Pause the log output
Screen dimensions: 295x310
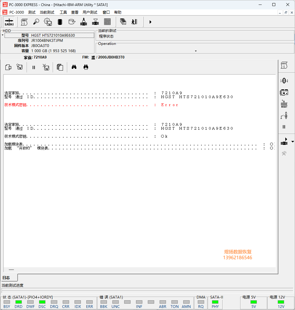[x=34, y=67]
